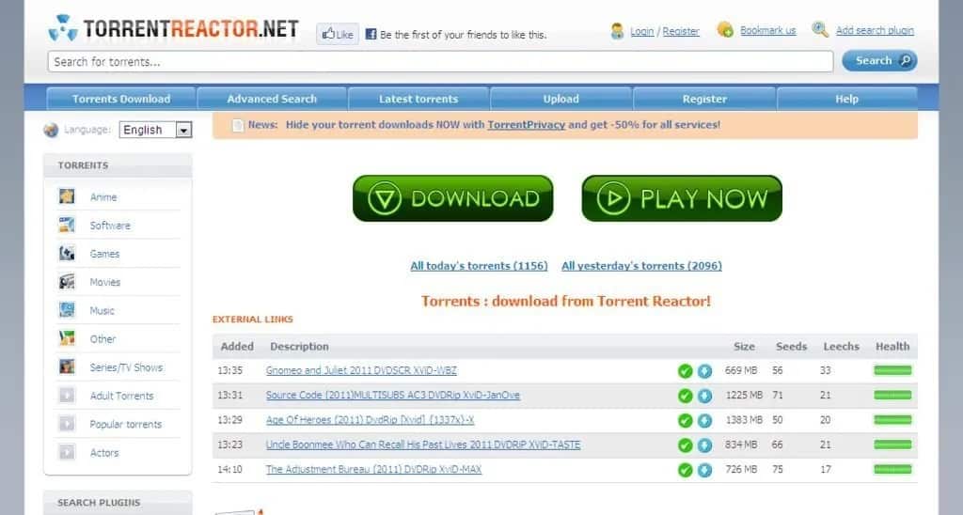Image resolution: width=963 pixels, height=515 pixels.
Task: Click the globe icon beside Language
Action: [x=51, y=130]
